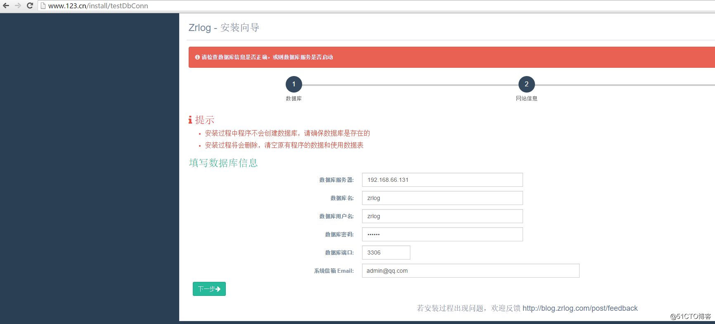The height and width of the screenshot is (324, 715).
Task: Click the Zrlog - 安装向导 title
Action: [224, 28]
